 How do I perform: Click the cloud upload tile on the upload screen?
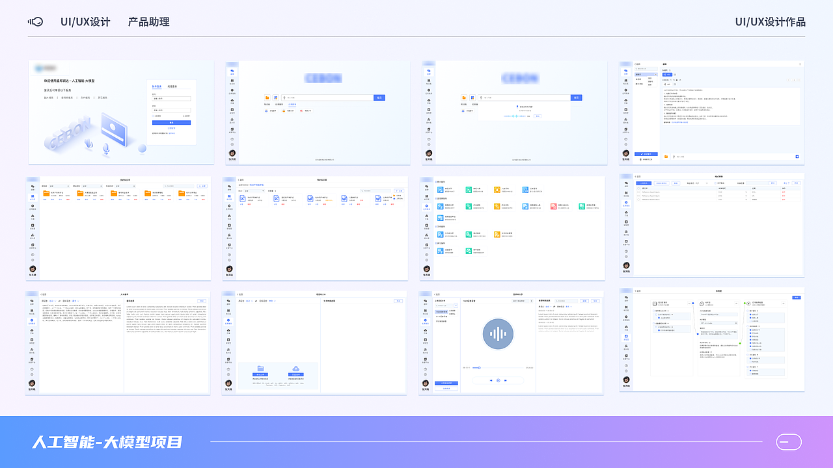pos(296,370)
